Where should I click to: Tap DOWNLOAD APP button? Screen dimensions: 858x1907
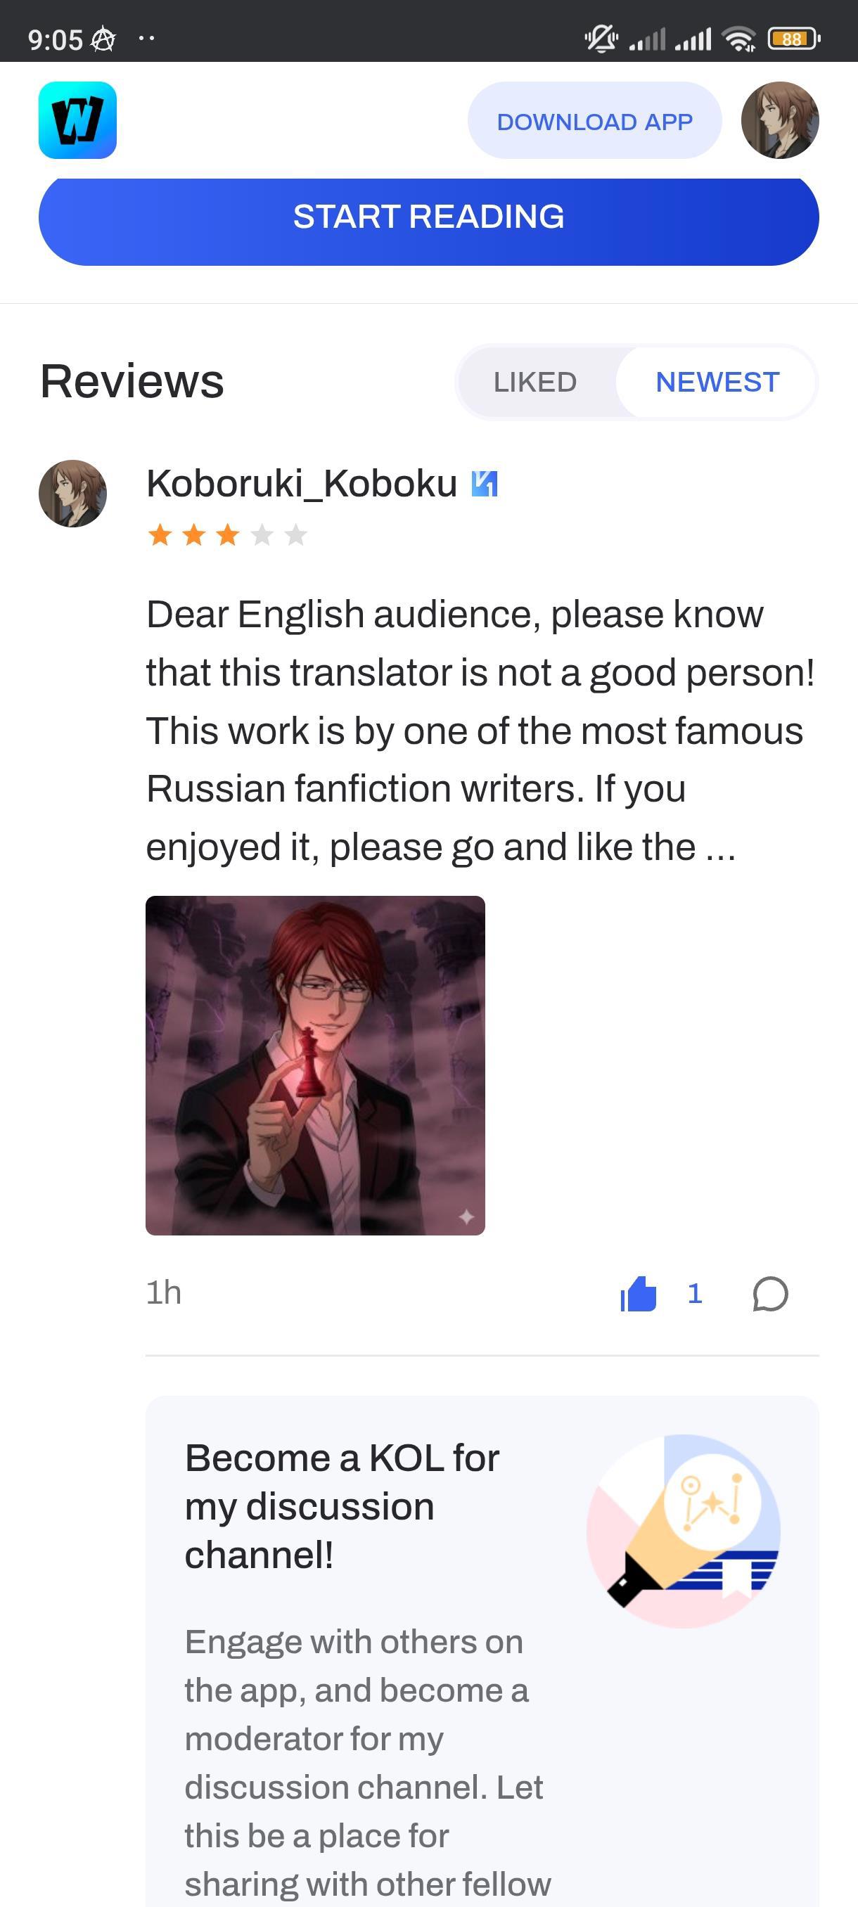click(594, 121)
